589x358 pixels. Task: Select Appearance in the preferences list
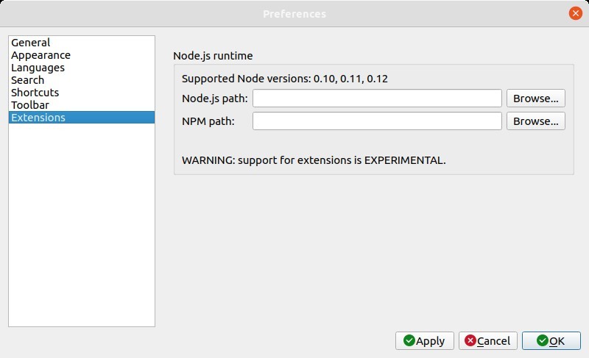(41, 55)
